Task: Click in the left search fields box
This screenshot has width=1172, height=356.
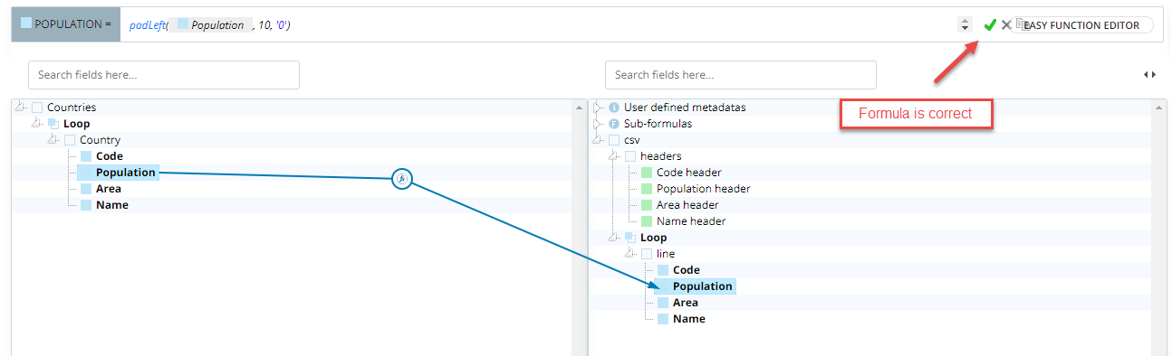Action: click(164, 75)
